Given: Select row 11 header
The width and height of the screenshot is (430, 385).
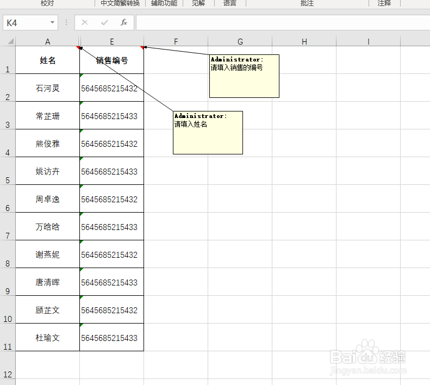Looking at the screenshot, I should coord(8,337).
